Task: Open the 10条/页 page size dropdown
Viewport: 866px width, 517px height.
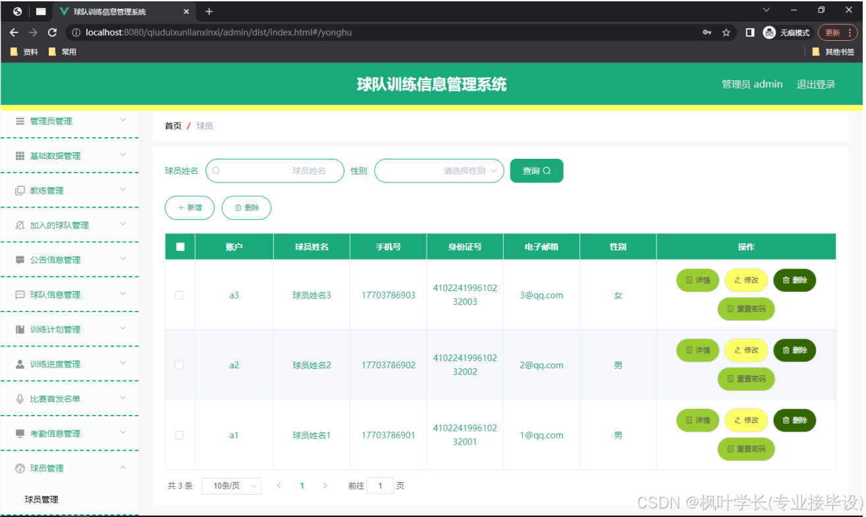Action: pos(231,486)
